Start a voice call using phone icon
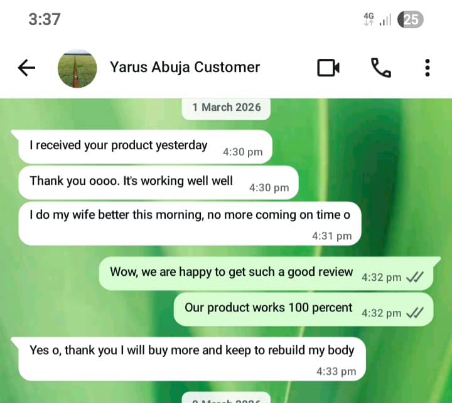452x403 pixels. coord(380,68)
